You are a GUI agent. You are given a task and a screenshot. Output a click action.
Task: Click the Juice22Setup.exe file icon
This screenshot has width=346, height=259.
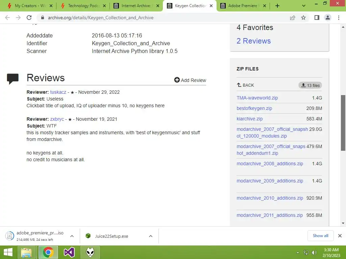[x=88, y=236]
